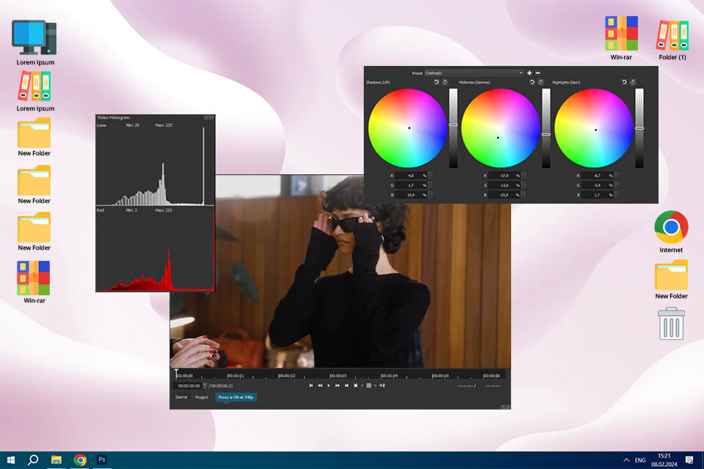Save preset with the plus icon
704x469 pixels.
[529, 73]
